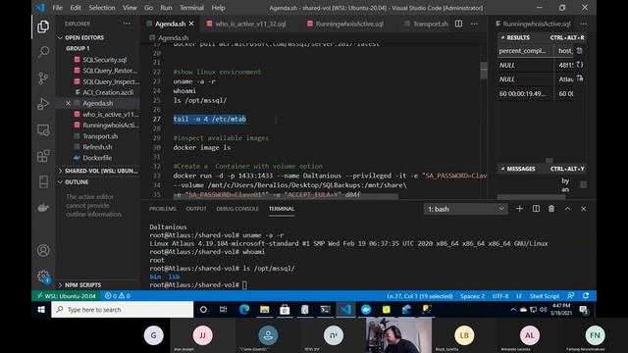
Task: Click editor vertical scrollbar thumb
Action: [x=484, y=71]
